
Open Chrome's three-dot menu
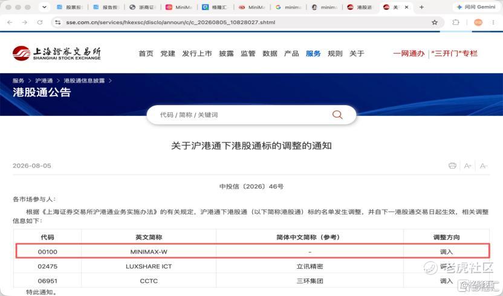[x=493, y=22]
